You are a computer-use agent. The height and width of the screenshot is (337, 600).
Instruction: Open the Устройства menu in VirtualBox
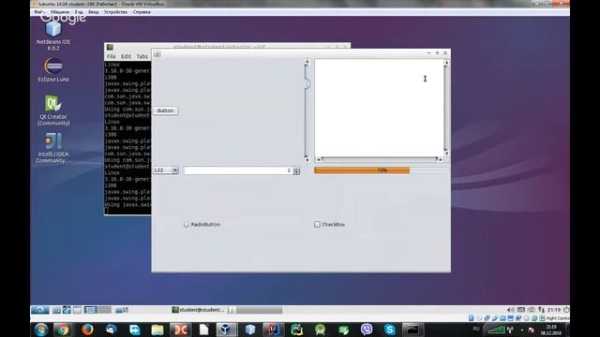115,12
